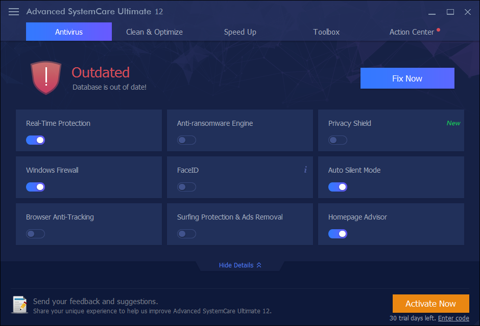Open the hamburger main menu
The image size is (480, 326).
(x=14, y=12)
